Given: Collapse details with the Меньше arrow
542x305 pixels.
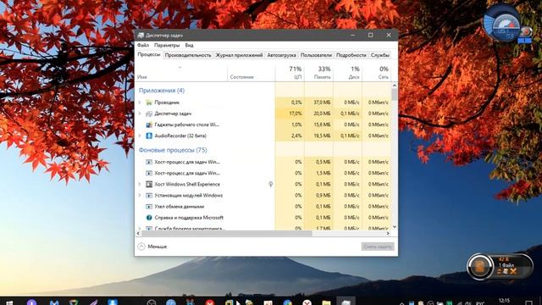Looking at the screenshot, I should (141, 247).
